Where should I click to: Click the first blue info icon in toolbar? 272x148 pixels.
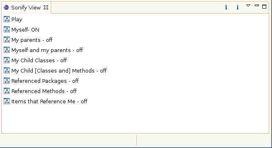[x=226, y=7]
